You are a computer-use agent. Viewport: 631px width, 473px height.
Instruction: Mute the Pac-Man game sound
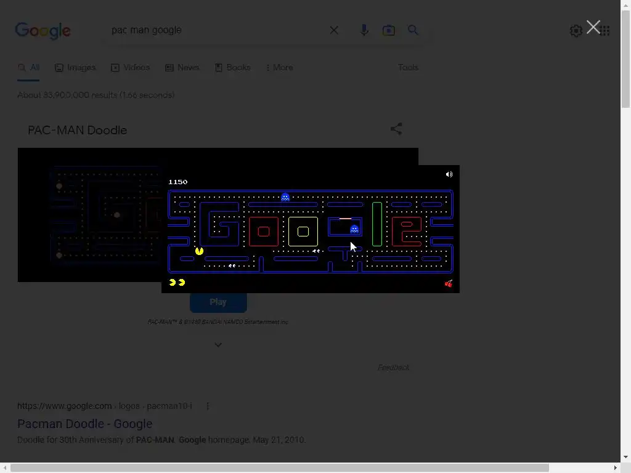click(449, 174)
